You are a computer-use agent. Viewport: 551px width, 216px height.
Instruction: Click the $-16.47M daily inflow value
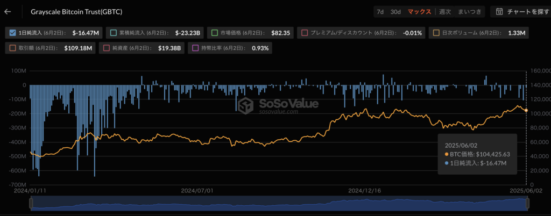(86, 33)
